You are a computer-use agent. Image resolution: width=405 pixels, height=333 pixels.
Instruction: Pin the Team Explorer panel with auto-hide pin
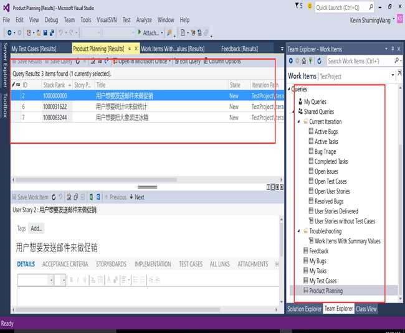pyautogui.click(x=393, y=49)
